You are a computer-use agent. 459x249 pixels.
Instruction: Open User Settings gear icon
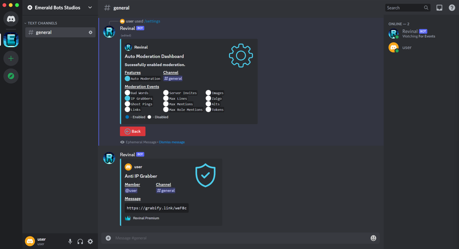click(90, 241)
